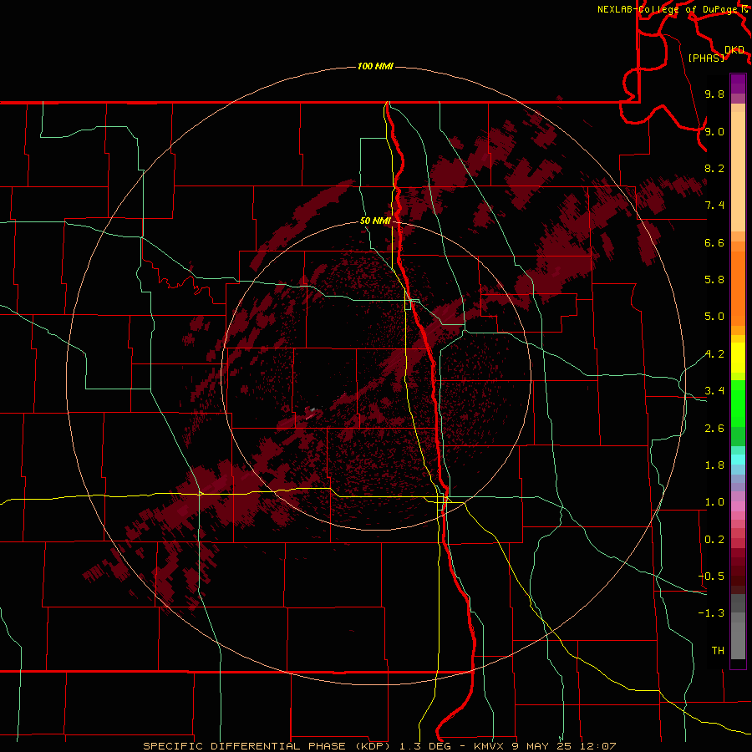752x752 pixels.
Task: Click the 0.2 legend value
Action: click(x=714, y=539)
